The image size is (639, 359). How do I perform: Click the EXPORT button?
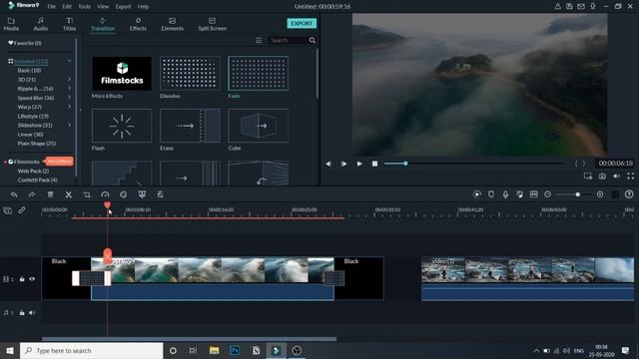pyautogui.click(x=302, y=23)
